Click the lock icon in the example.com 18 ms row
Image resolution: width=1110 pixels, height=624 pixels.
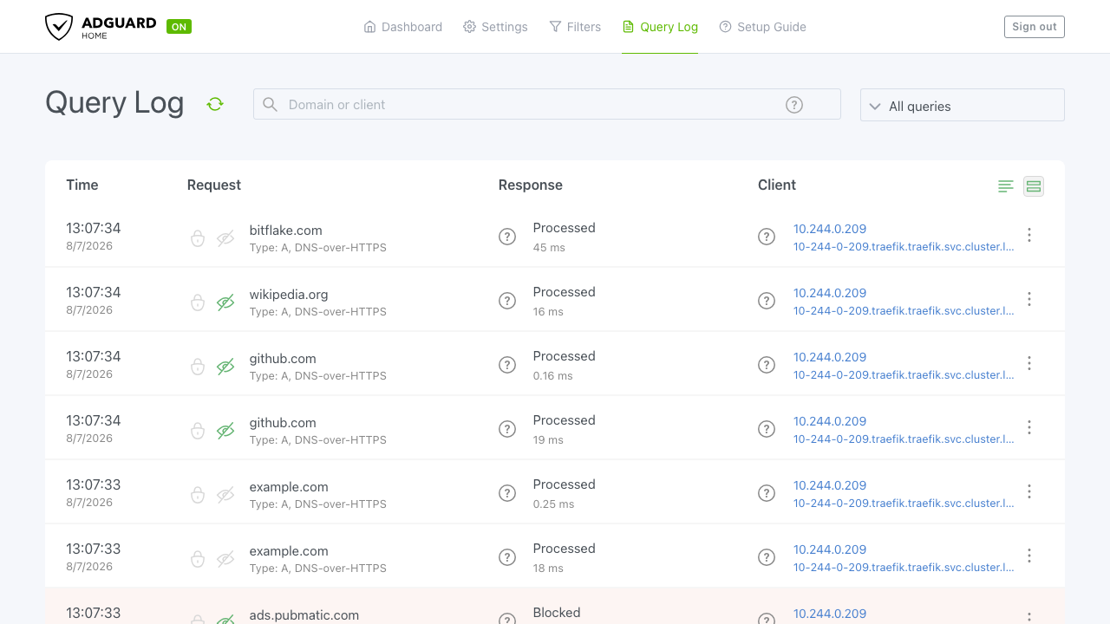[x=198, y=559]
